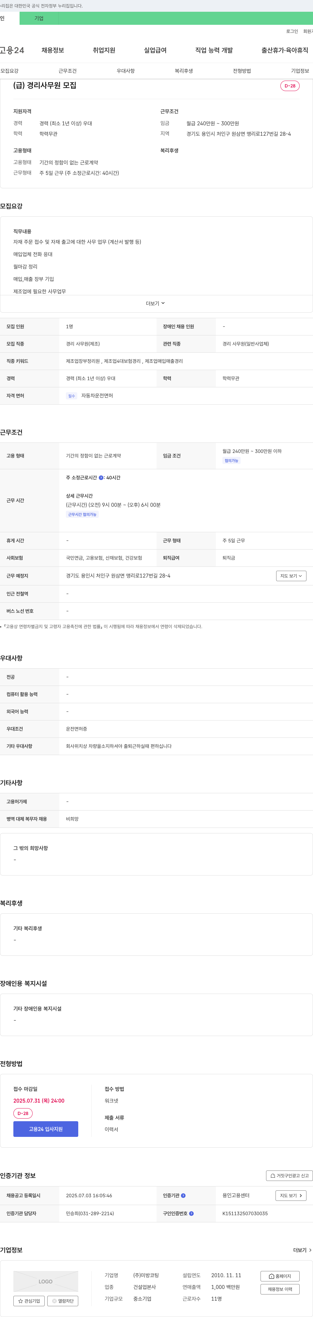Image resolution: width=313 pixels, height=1317 pixels.
Task: Click the 구인인증번호 info icon
Action: pyautogui.click(x=191, y=1213)
